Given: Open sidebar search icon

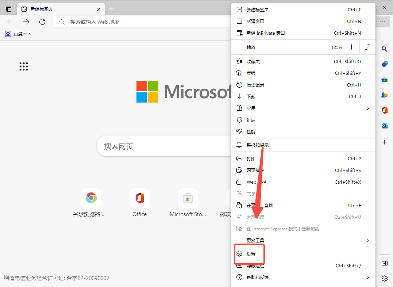Looking at the screenshot, I should tap(385, 49).
